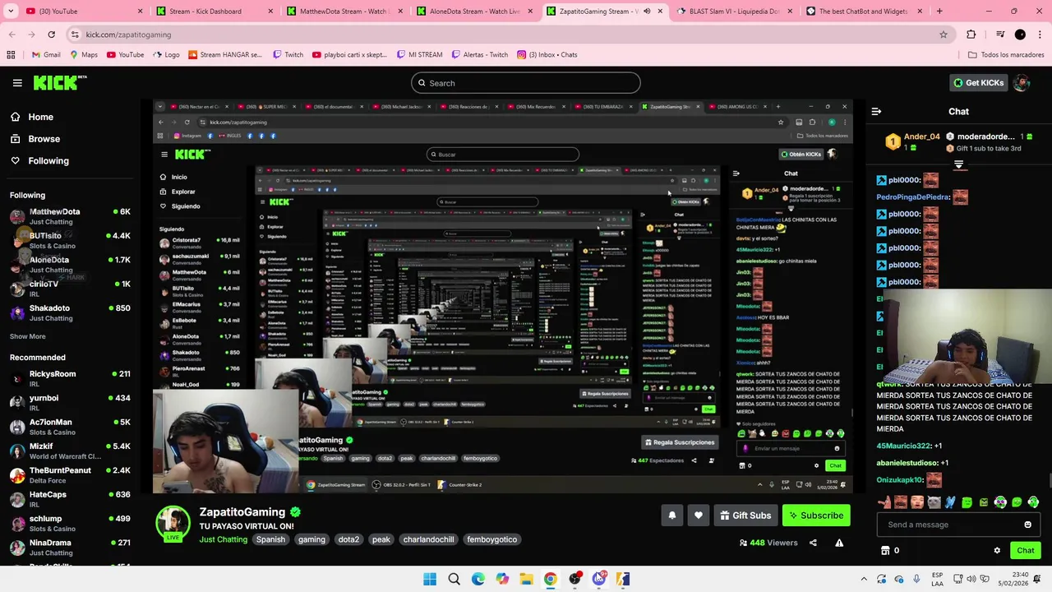
Task: Open the Alertas - Twitch bookmark
Action: (x=478, y=54)
